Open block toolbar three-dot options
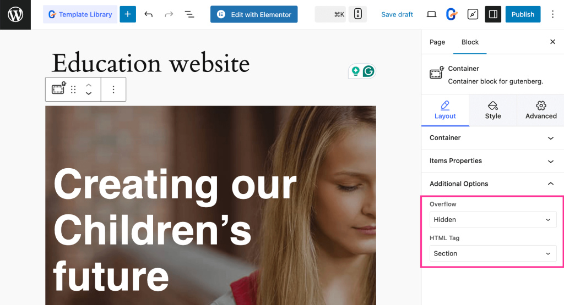Screen dimensions: 564x305 (113, 90)
